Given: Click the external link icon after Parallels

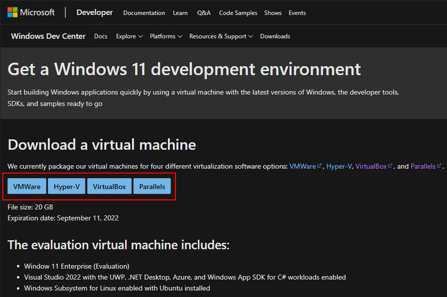Looking at the screenshot, I should tap(439, 165).
